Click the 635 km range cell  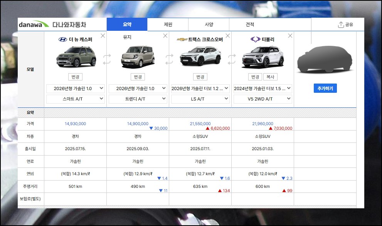point(200,186)
